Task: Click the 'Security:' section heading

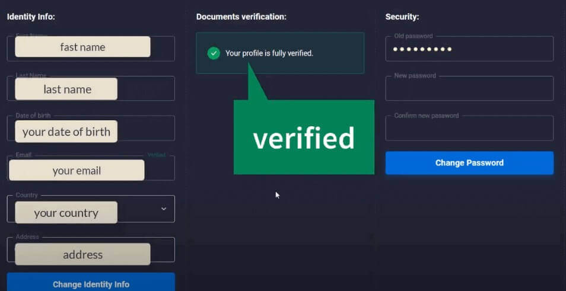Action: (402, 17)
